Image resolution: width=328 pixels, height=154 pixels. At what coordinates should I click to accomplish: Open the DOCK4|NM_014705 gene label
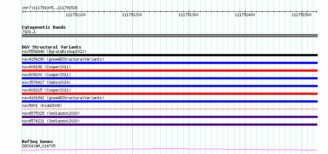click(39, 146)
